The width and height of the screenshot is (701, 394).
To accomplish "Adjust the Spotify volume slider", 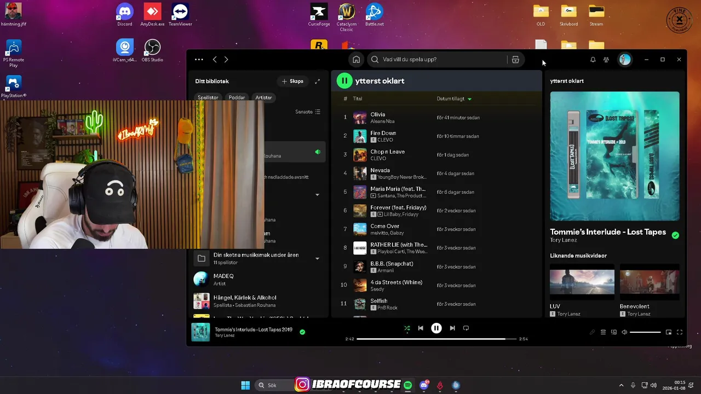I will click(645, 332).
